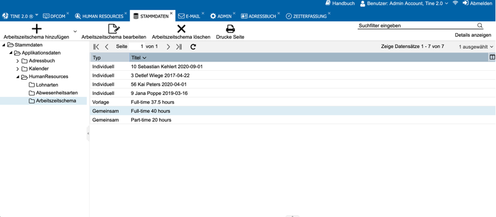Click Details anzeigen link
This screenshot has width=496, height=217.
(x=473, y=35)
